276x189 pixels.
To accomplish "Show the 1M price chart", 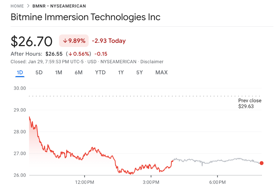I will tap(59, 73).
